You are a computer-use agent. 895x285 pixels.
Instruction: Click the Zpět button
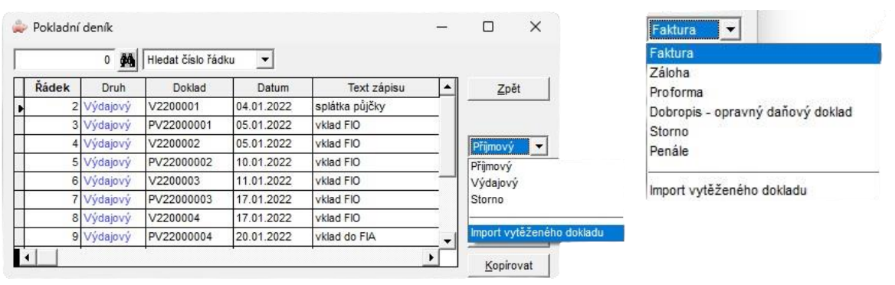509,89
